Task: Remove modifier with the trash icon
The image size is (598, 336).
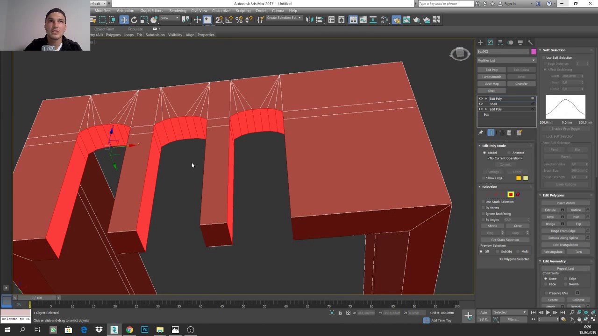Action: (509, 133)
